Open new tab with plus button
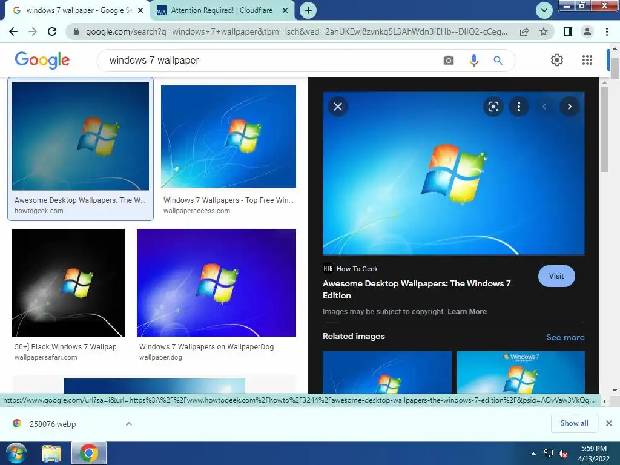The width and height of the screenshot is (620, 465). [308, 10]
